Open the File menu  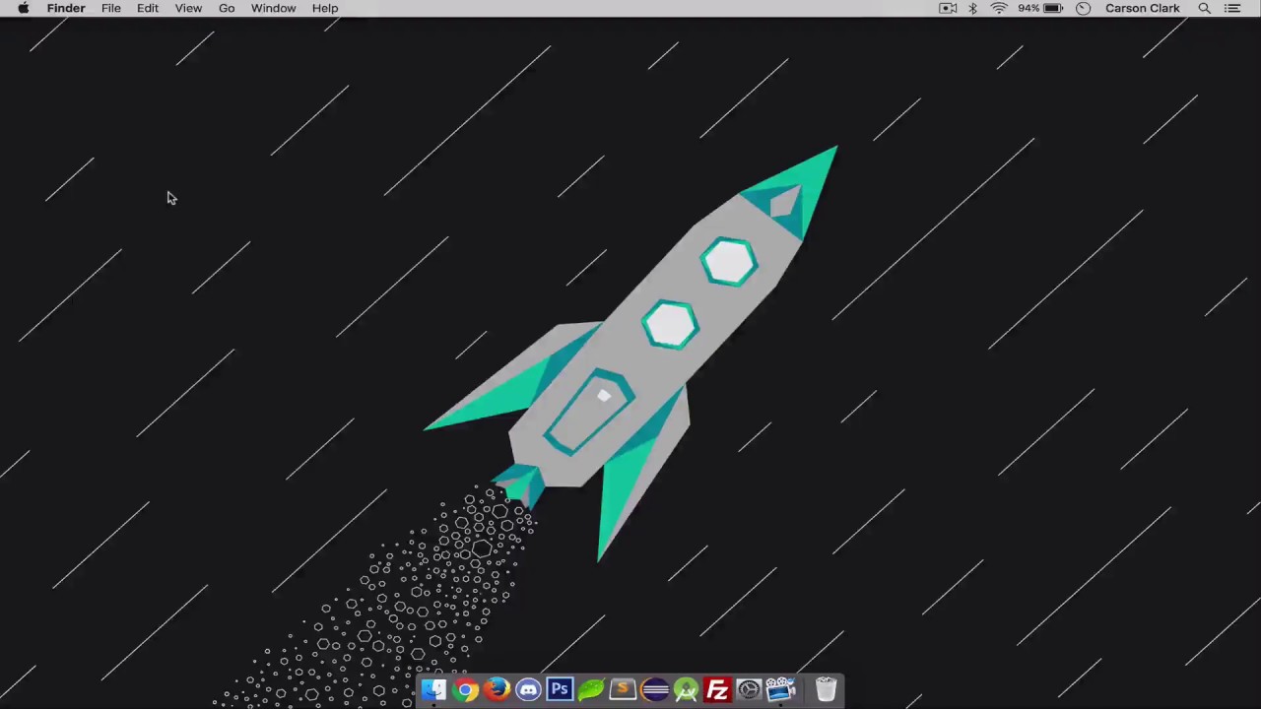(111, 8)
